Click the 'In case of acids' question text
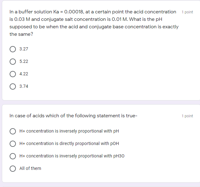The width and height of the screenshot is (200, 187). pos(73,116)
